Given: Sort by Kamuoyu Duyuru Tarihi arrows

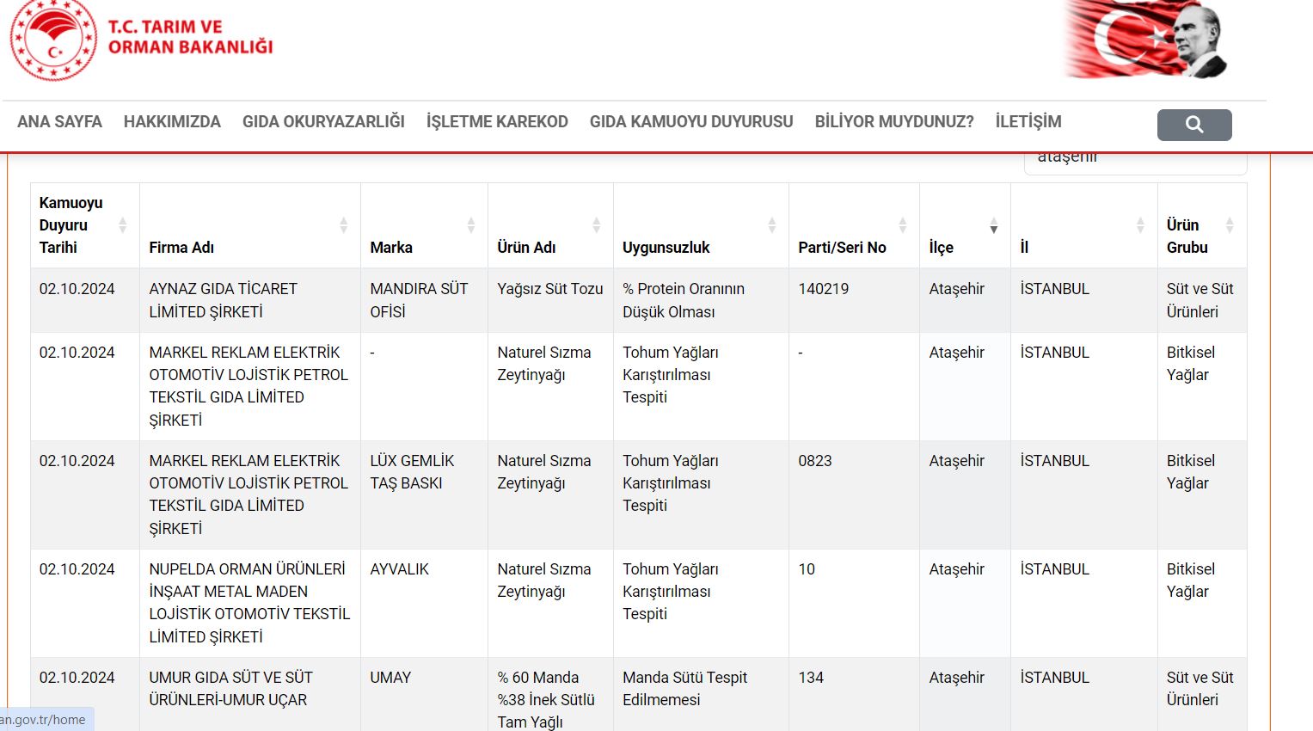Looking at the screenshot, I should pos(122,225).
